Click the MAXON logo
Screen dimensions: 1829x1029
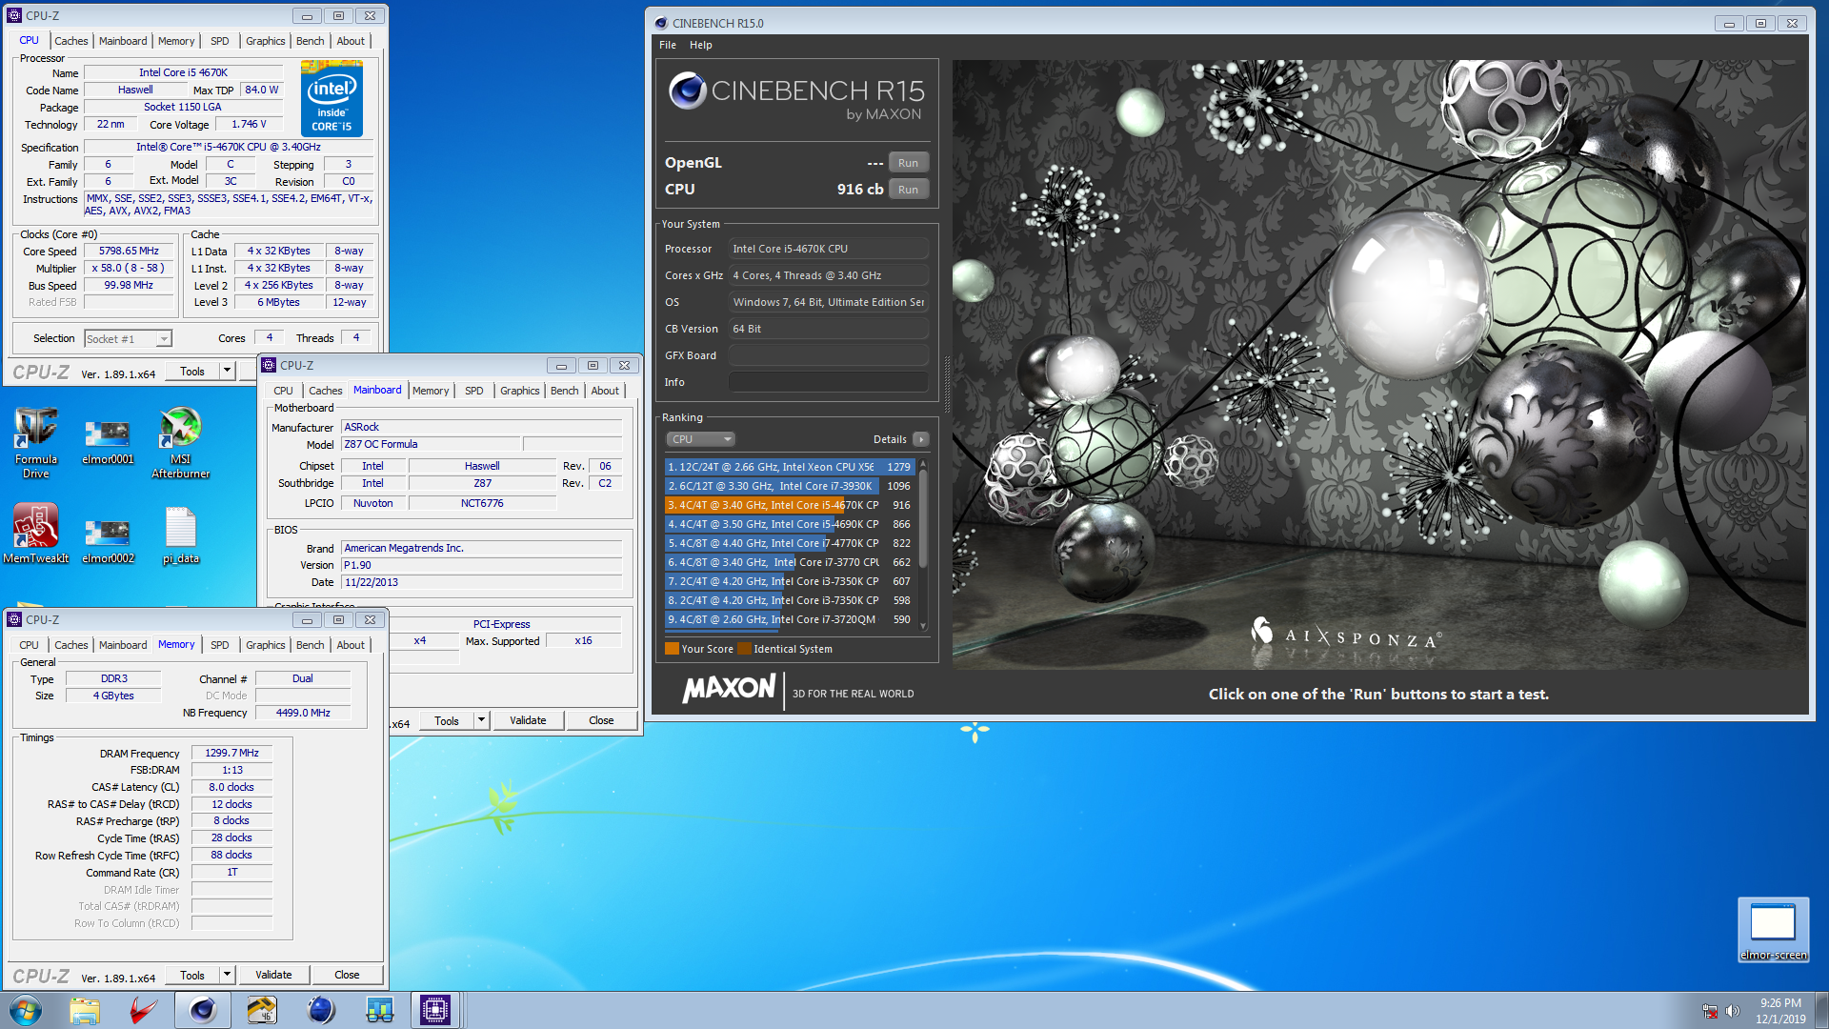(729, 688)
